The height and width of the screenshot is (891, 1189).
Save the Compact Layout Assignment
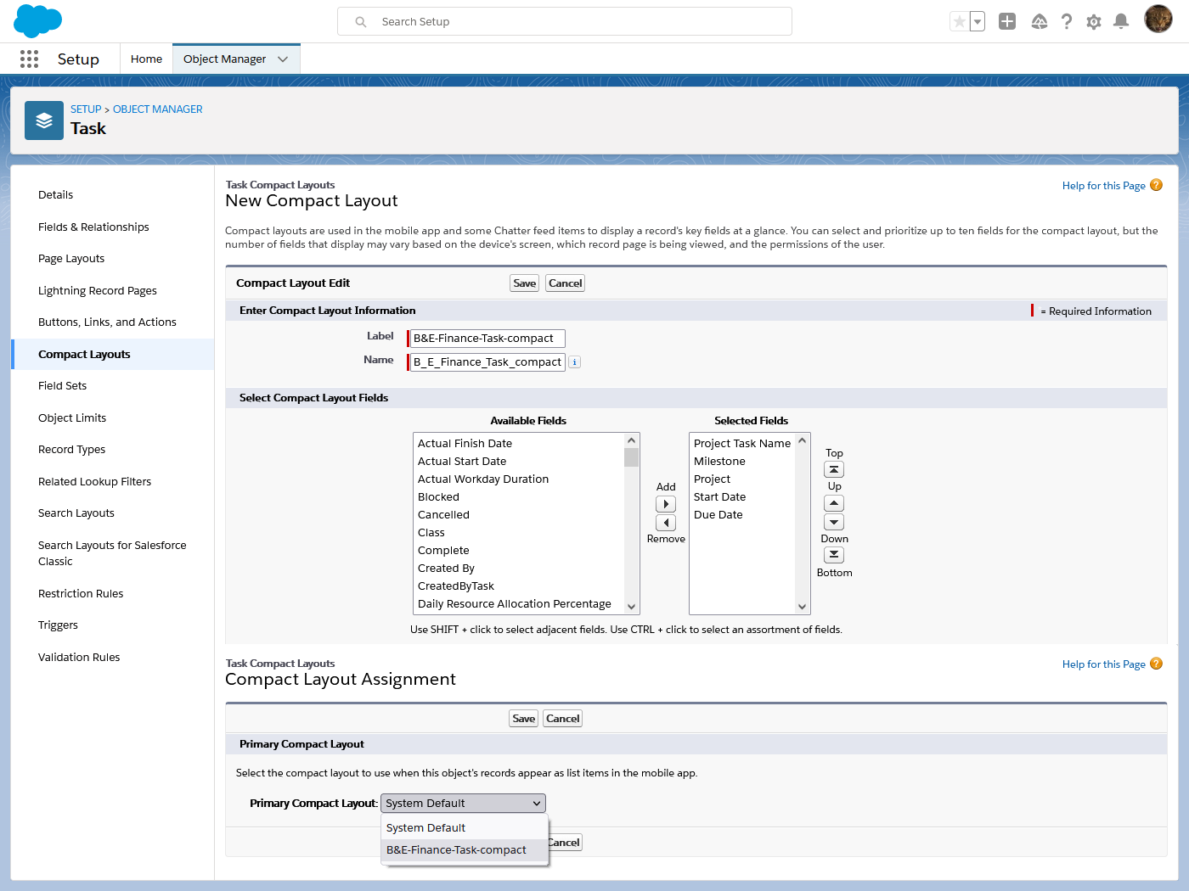point(524,719)
